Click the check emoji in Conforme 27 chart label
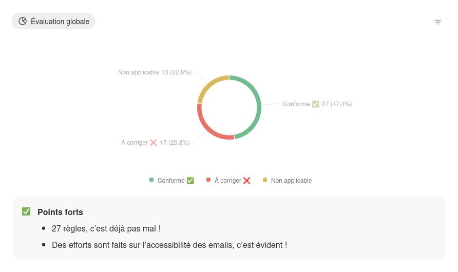Screen dimensions: 458x272 [315, 104]
